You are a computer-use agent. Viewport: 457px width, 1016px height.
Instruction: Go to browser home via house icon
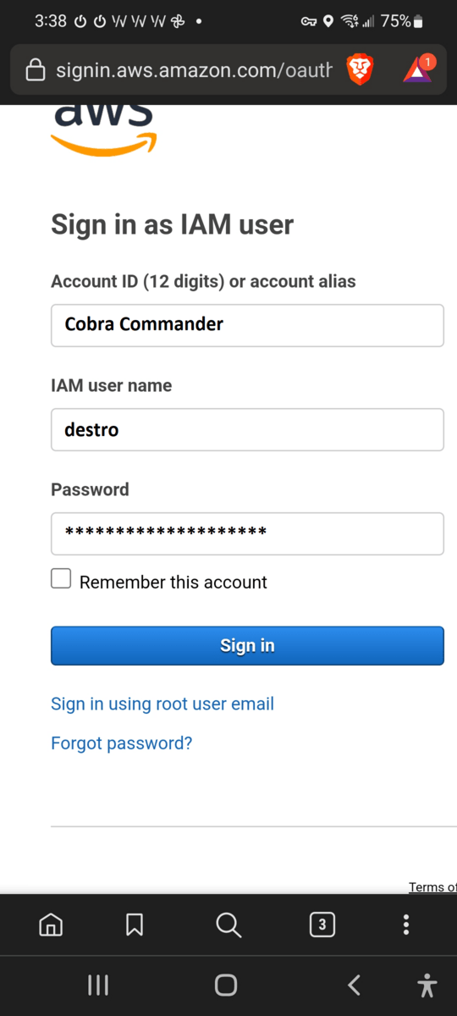(51, 925)
